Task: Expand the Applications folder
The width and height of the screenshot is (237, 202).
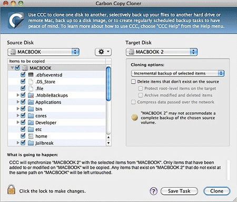Action: 18,102
